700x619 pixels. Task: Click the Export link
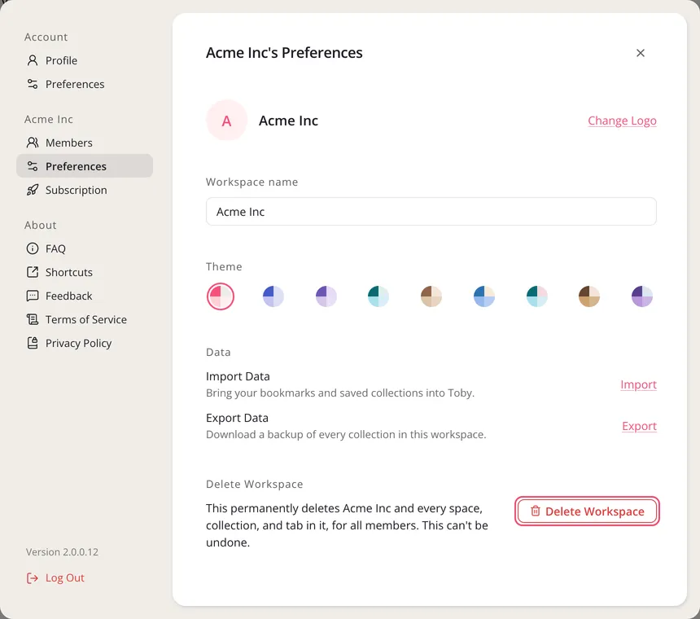coord(639,426)
